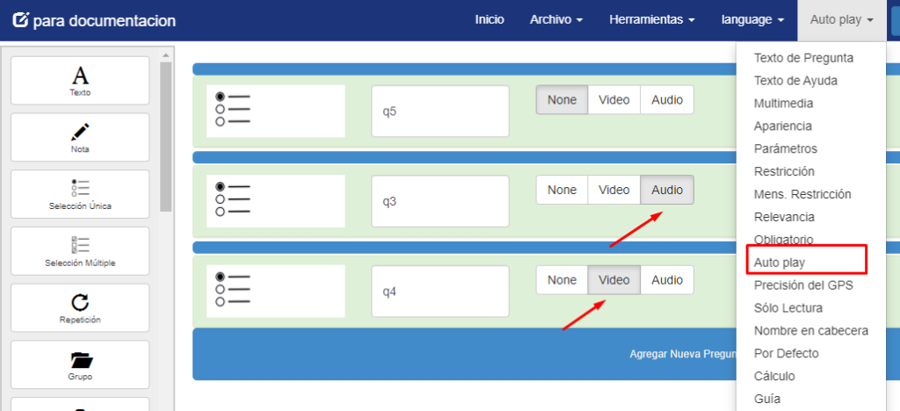Insert a Grupo folder element
The width and height of the screenshot is (900, 411).
click(x=80, y=360)
